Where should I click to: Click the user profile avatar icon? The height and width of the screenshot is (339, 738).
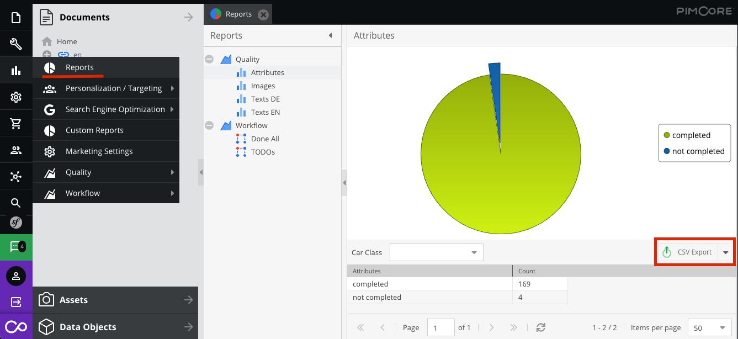tap(16, 276)
